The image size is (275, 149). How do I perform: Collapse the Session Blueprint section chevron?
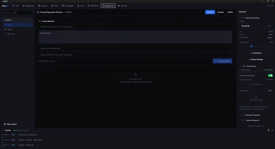(241, 120)
